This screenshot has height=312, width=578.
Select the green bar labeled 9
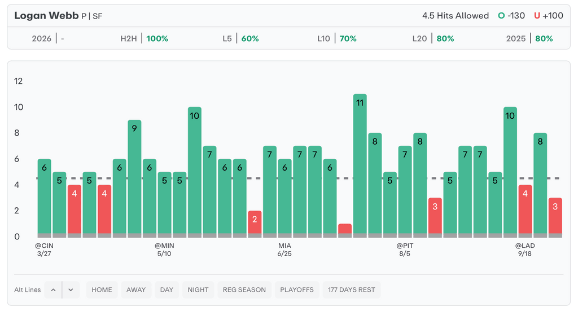(x=134, y=177)
